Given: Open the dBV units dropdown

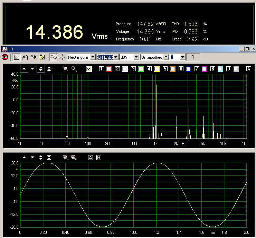Looking at the screenshot, I should [x=136, y=57].
